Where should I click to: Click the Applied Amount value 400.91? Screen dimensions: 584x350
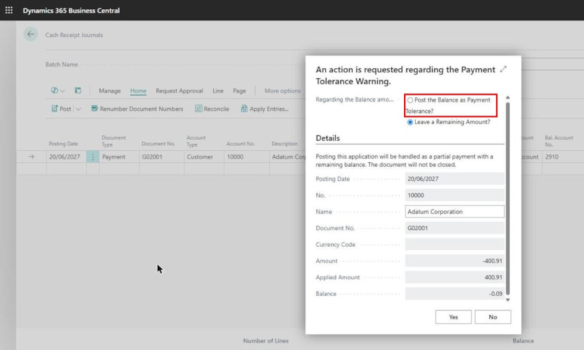[455, 277]
